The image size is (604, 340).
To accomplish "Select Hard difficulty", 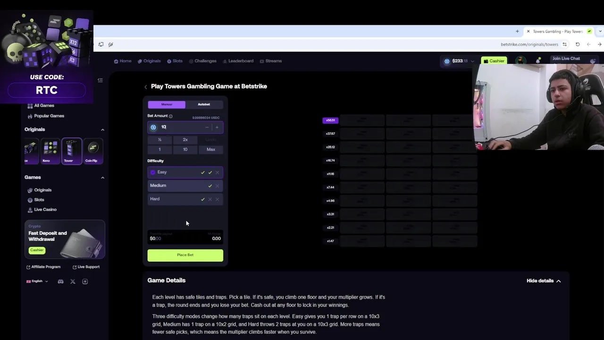I will coord(185,199).
